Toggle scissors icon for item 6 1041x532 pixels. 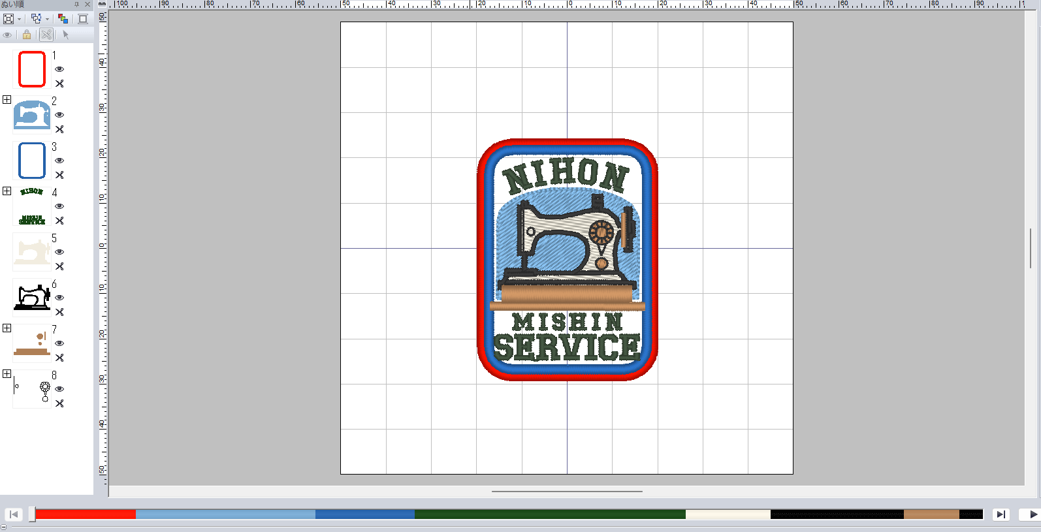pos(59,312)
